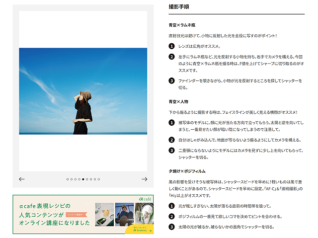Click the α café logo in banner
318x238 pixels.
[146, 199]
